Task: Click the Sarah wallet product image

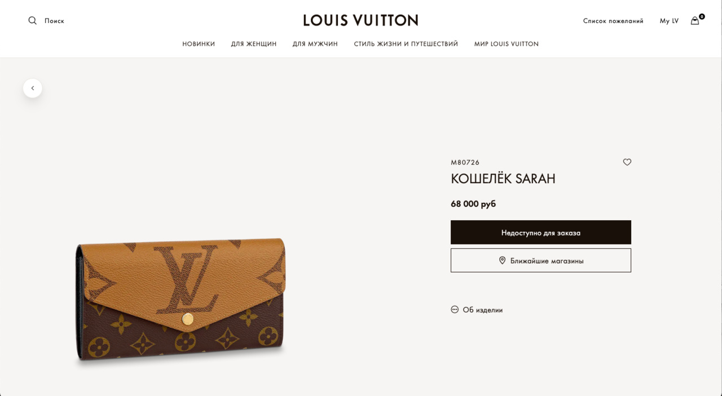Action: click(180, 301)
